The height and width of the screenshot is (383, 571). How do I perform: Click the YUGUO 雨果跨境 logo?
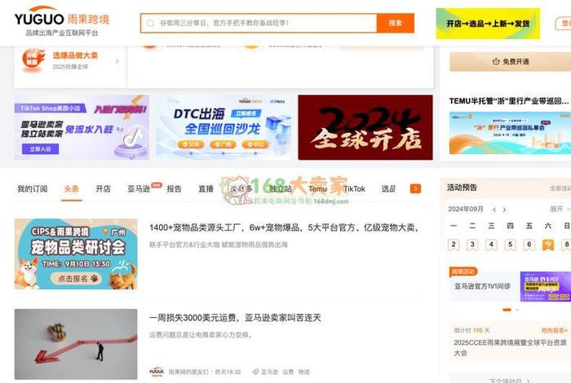pos(62,22)
